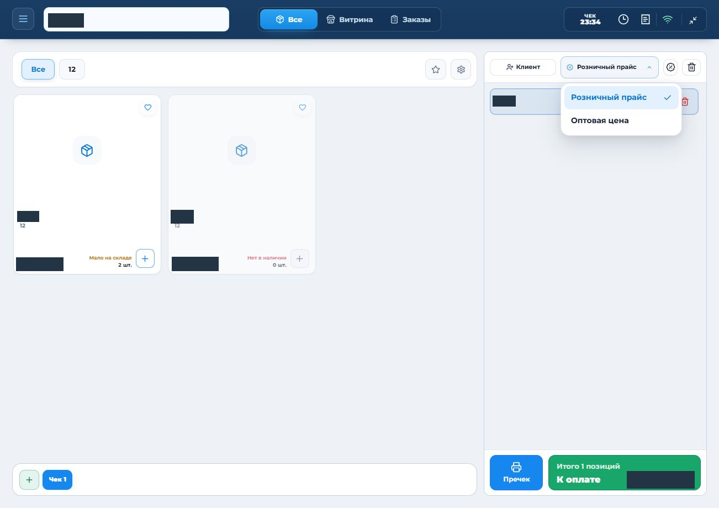This screenshot has width=719, height=508.
Task: Show favorites with the star icon
Action: pos(436,70)
